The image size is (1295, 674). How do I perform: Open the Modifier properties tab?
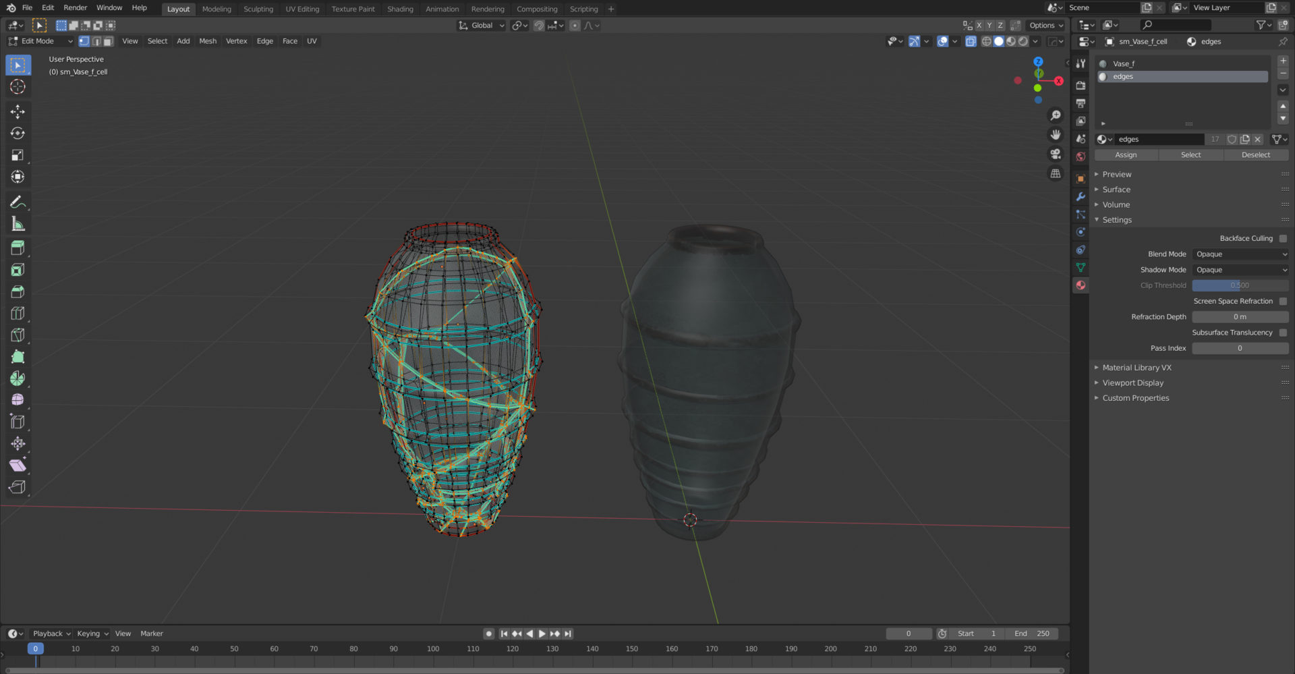coord(1081,197)
